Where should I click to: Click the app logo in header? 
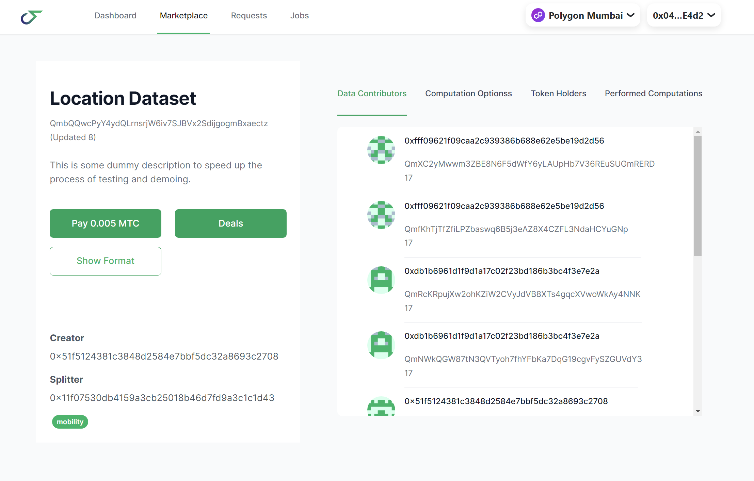[x=31, y=17]
